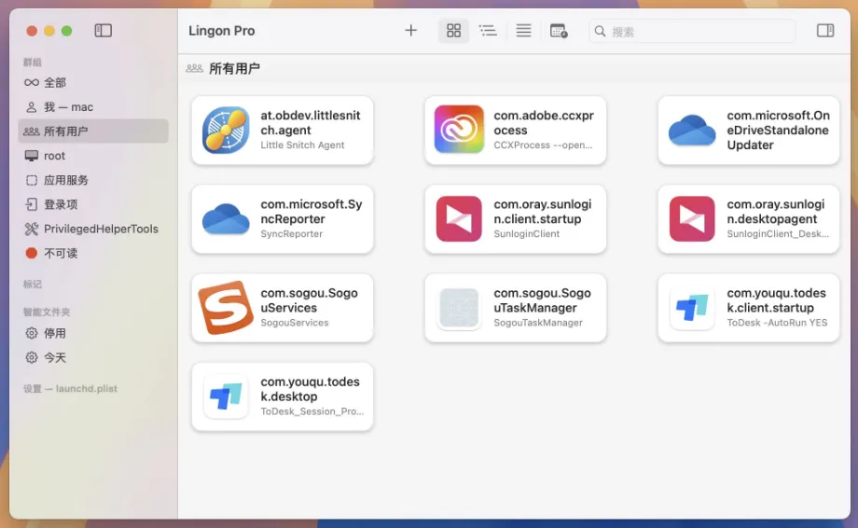Select 所有用户 in the sidebar
Image resolution: width=858 pixels, height=528 pixels.
click(x=93, y=132)
